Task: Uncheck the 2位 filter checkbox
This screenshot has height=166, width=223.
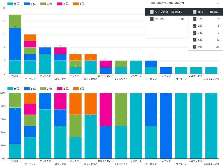Action: (194, 26)
